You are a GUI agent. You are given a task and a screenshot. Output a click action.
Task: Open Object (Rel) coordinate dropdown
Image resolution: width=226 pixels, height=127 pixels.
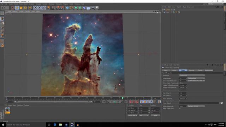tap(132, 115)
